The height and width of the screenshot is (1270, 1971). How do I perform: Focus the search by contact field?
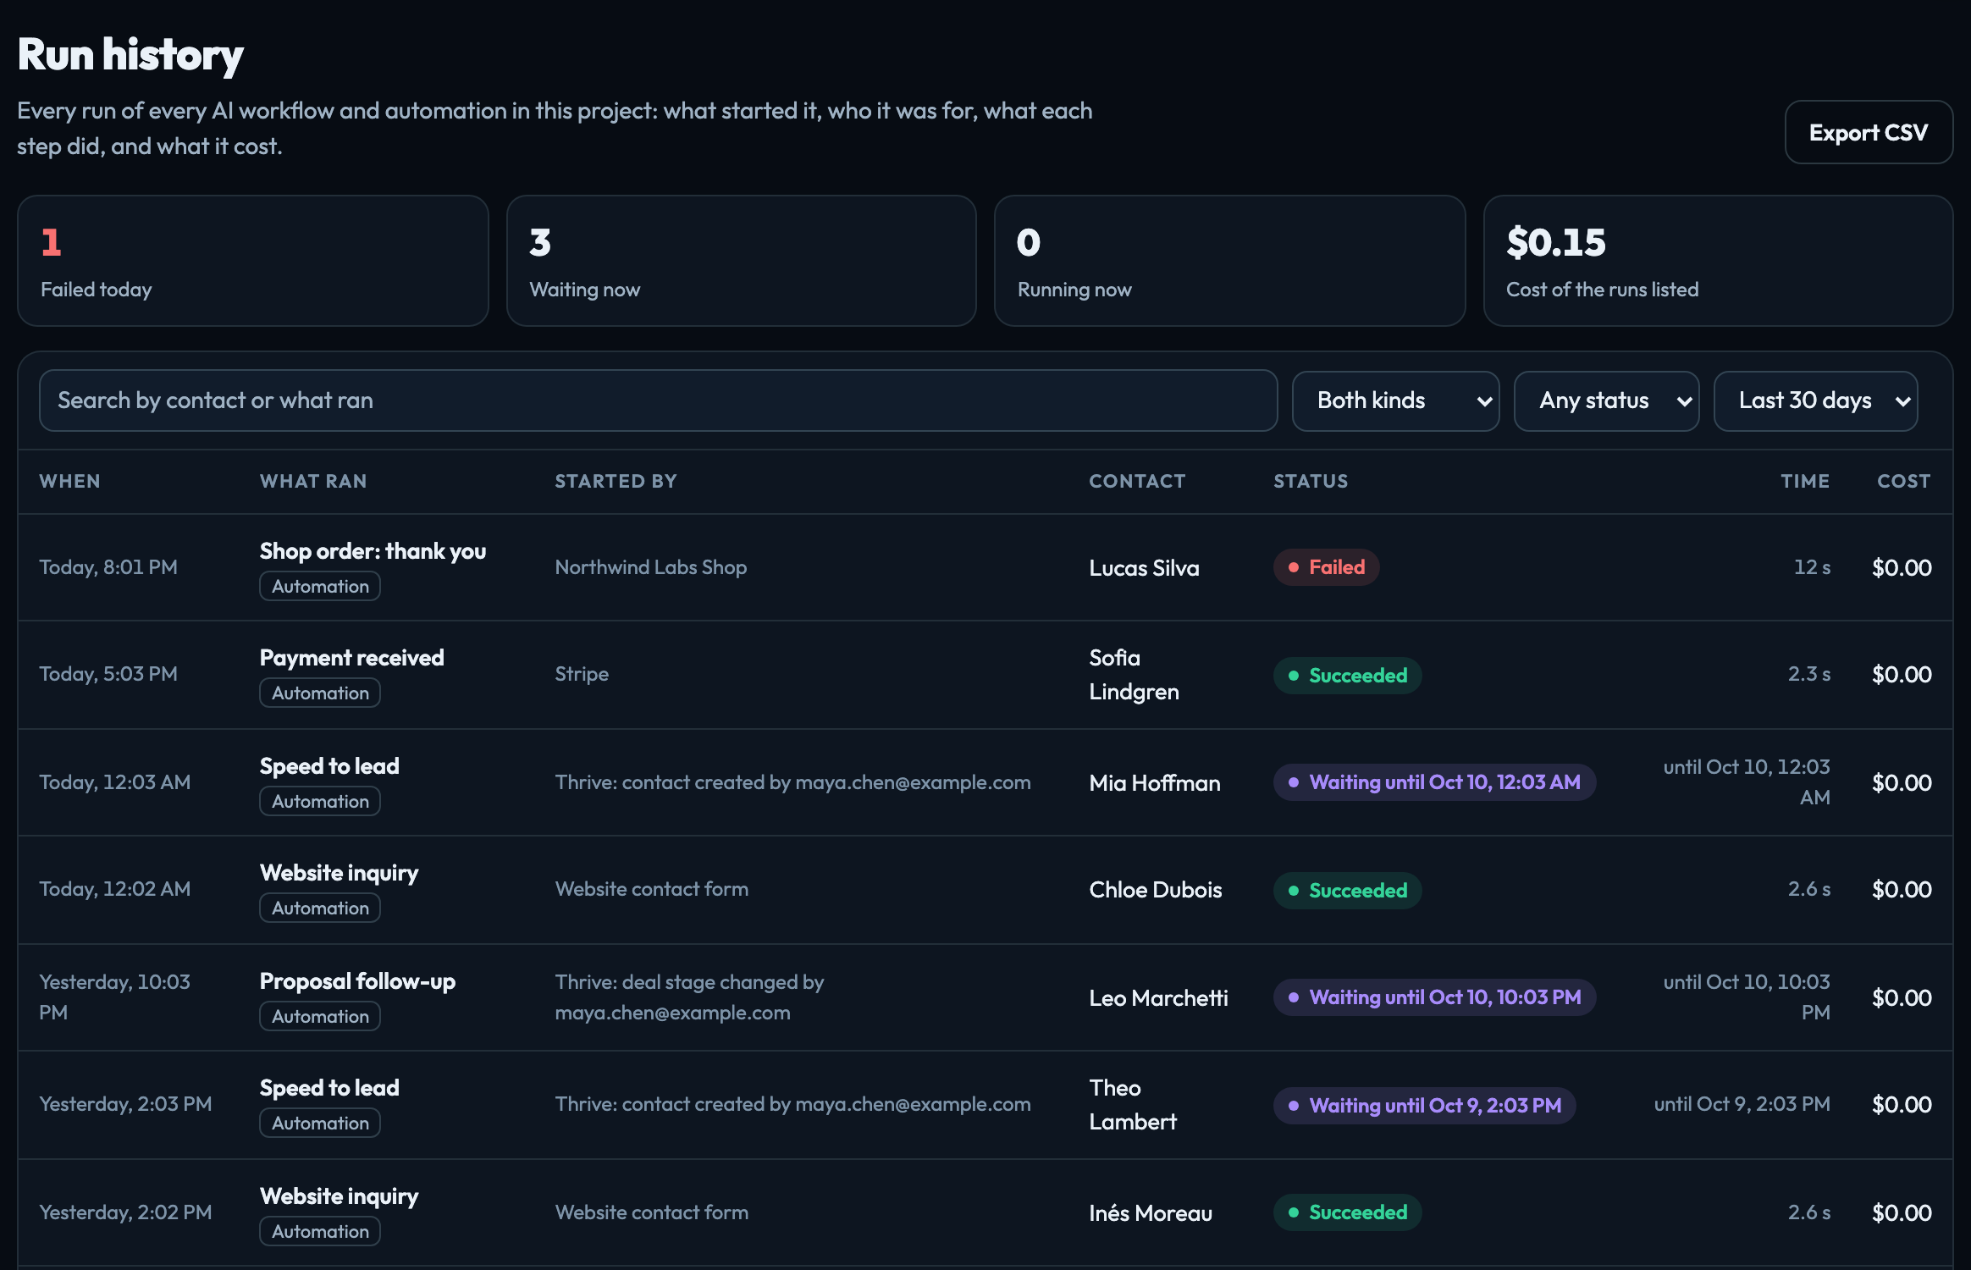click(658, 400)
